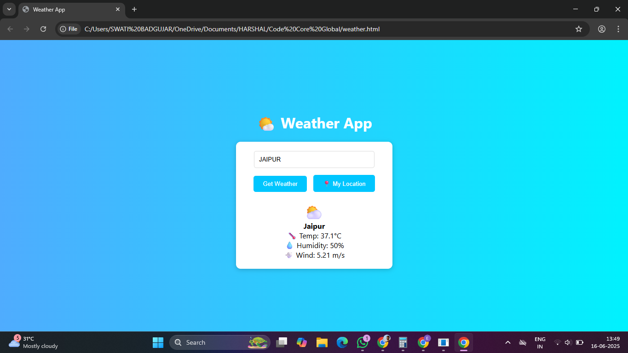
Task: Click the OneDrive cloud tray icon
Action: click(523, 342)
